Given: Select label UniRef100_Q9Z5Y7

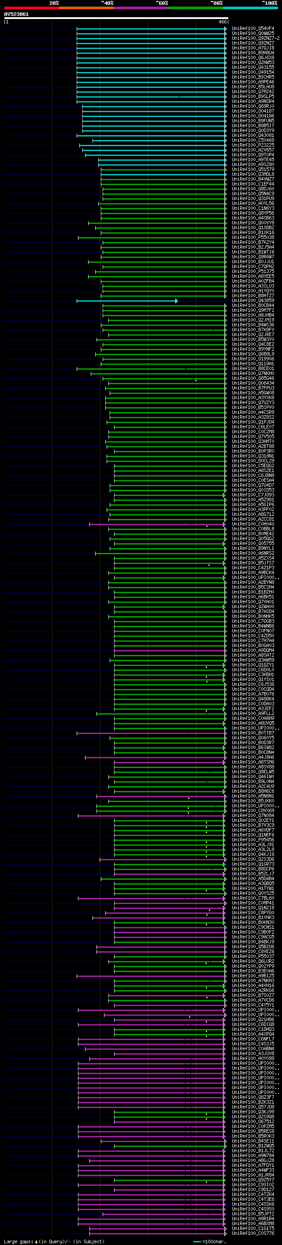Looking at the screenshot, I should (x=252, y=1180).
